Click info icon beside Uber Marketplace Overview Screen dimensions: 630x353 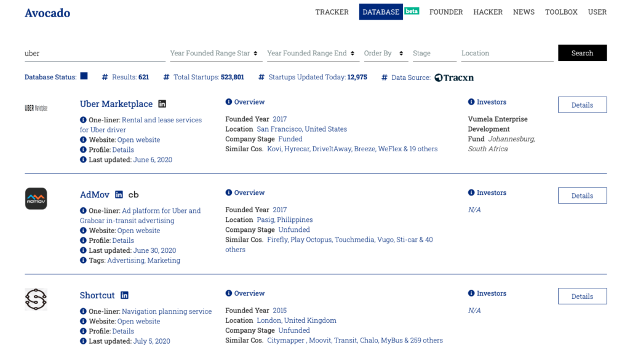click(229, 102)
